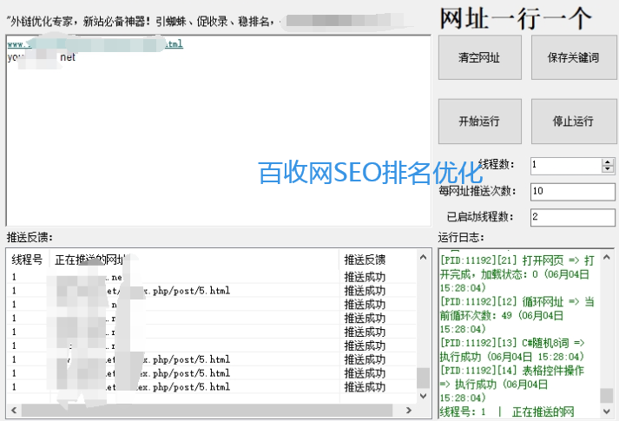Screen dimensions: 619x421
Task: Click the 运行日志 scroll down arrow
Action: pos(607,411)
